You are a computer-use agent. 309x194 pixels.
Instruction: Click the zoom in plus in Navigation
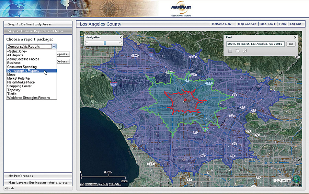120,43
